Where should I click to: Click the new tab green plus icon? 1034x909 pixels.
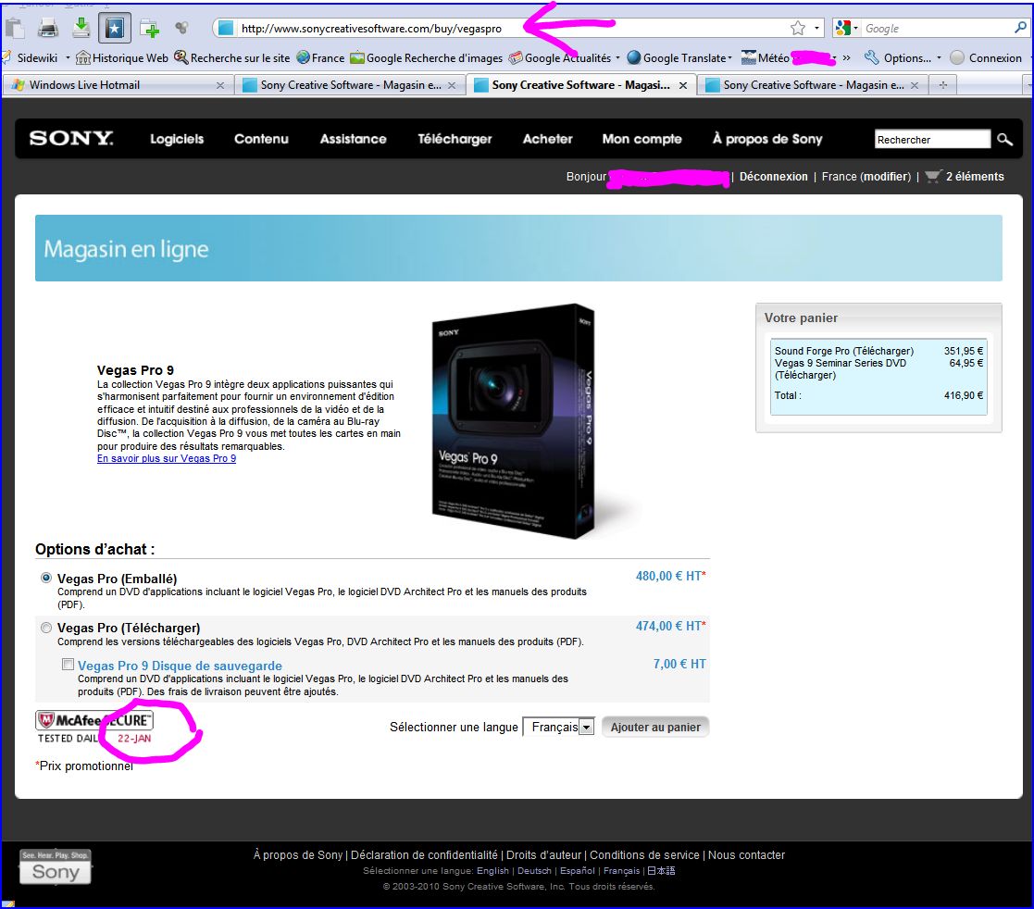[150, 29]
